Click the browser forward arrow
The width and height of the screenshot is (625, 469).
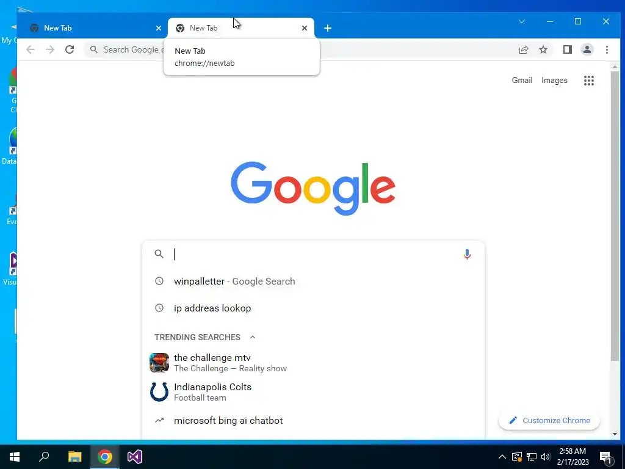coord(50,49)
